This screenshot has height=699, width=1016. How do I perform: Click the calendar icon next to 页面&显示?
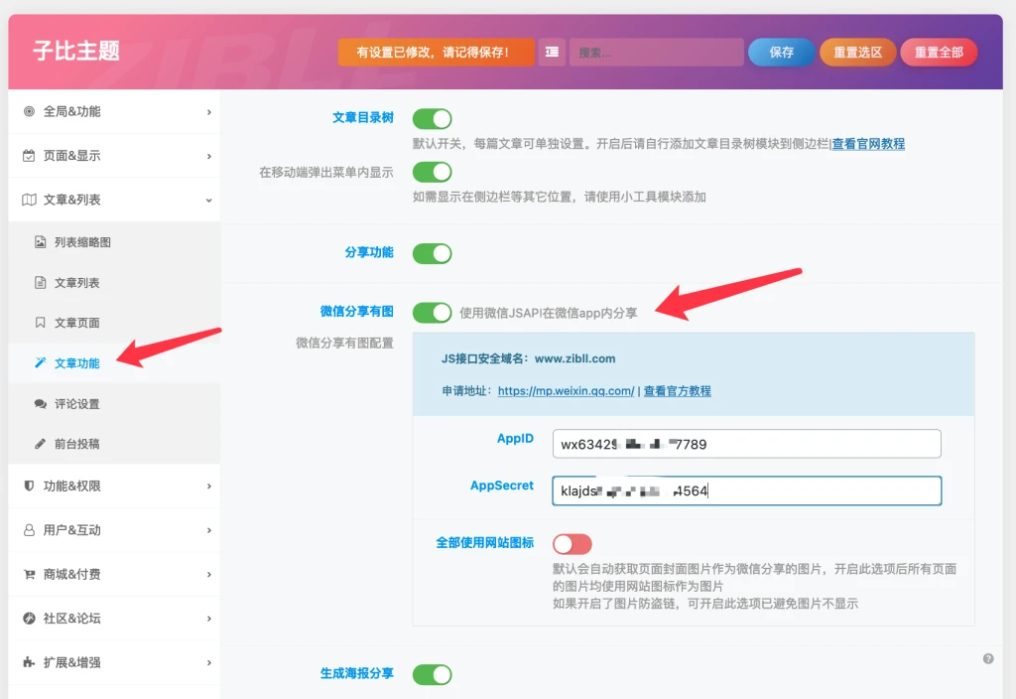pyautogui.click(x=29, y=156)
